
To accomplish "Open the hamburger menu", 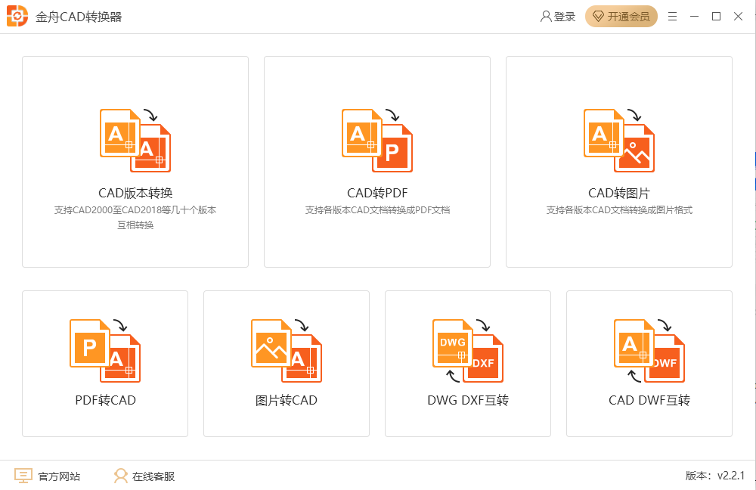I will 672,16.
